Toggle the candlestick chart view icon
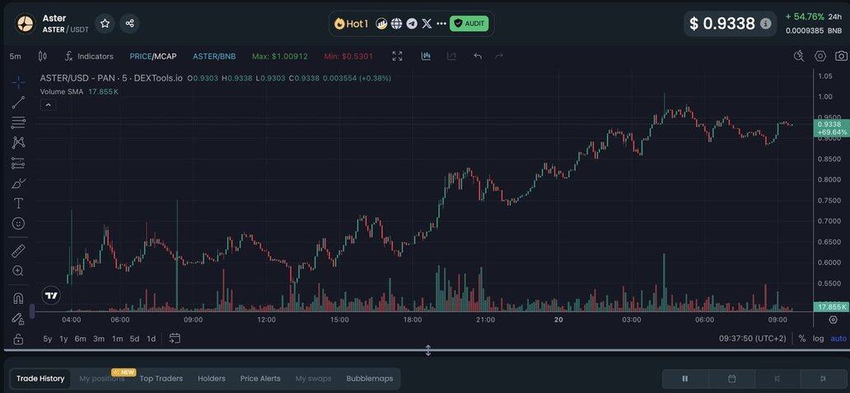This screenshot has width=850, height=393. 426,56
